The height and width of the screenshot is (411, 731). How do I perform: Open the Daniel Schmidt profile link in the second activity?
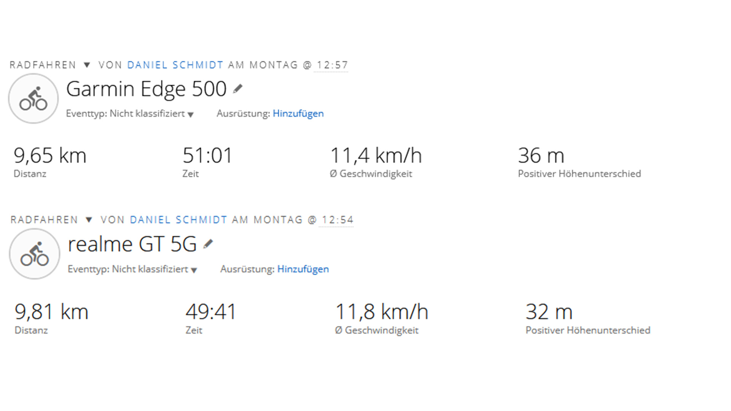pyautogui.click(x=179, y=220)
